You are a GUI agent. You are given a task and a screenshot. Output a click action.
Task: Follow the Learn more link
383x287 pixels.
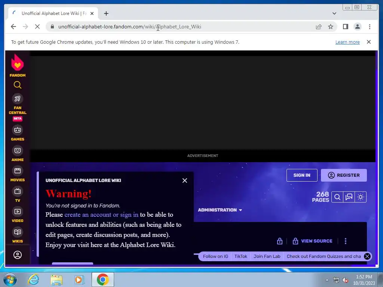point(347,42)
